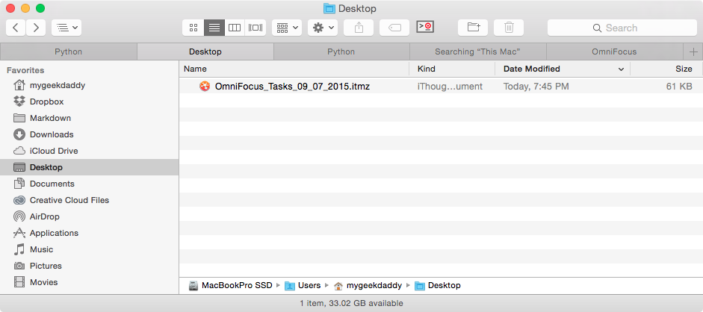Image resolution: width=703 pixels, height=312 pixels.
Task: Click the Kind cell "iThoug...ument"
Action: tap(450, 87)
